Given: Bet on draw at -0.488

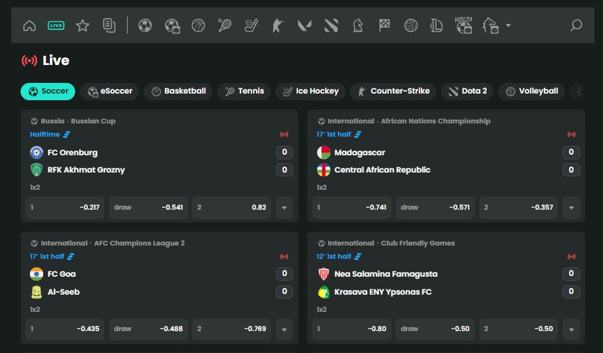Looking at the screenshot, I should [148, 329].
